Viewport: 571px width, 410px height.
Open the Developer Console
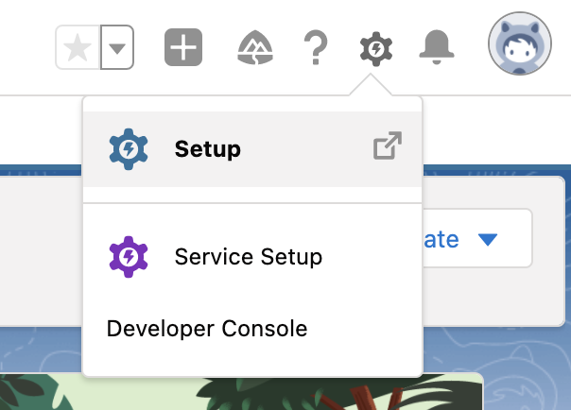click(x=207, y=329)
